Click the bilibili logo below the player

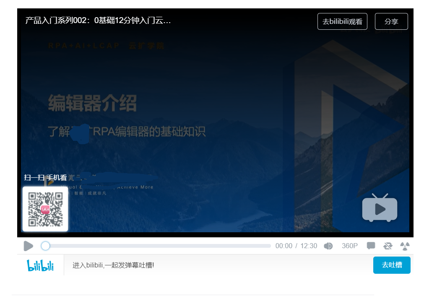[x=40, y=265]
